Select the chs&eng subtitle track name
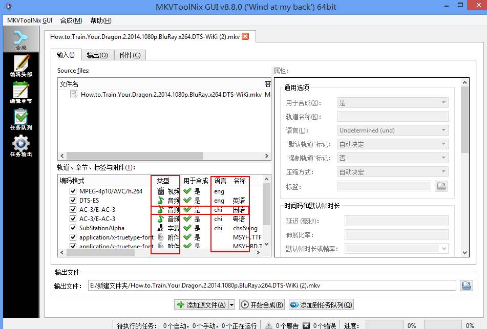This screenshot has width=487, height=329. 245,228
